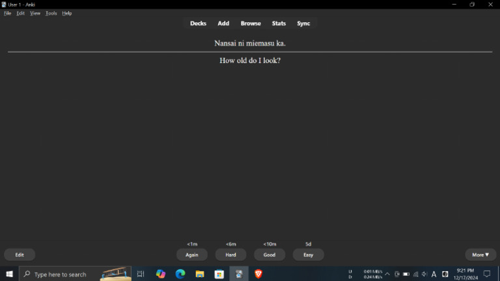
Task: Select the Anki taskbar icon
Action: pos(239,274)
